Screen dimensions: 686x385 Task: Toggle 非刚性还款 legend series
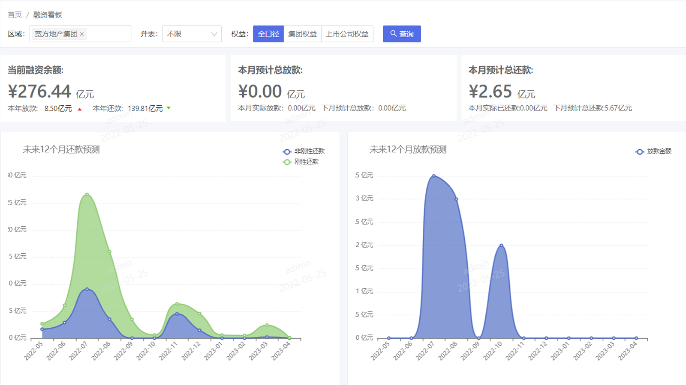(304, 151)
